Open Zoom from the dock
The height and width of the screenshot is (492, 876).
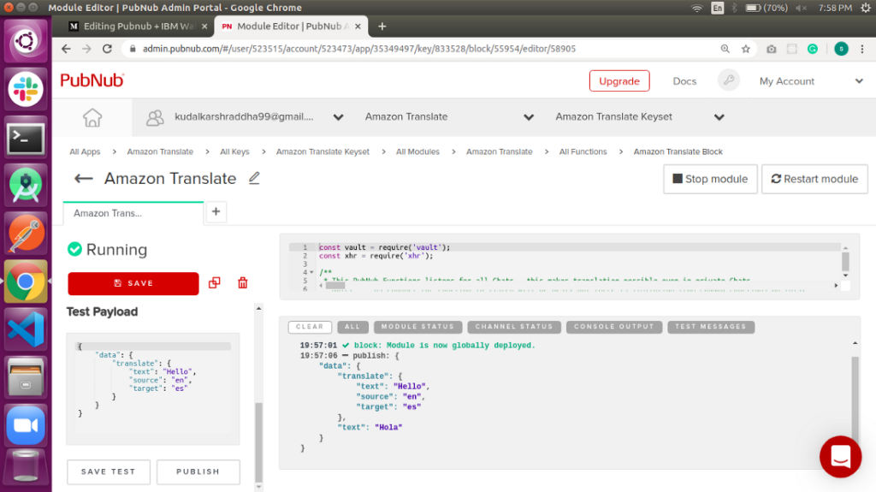pyautogui.click(x=26, y=425)
